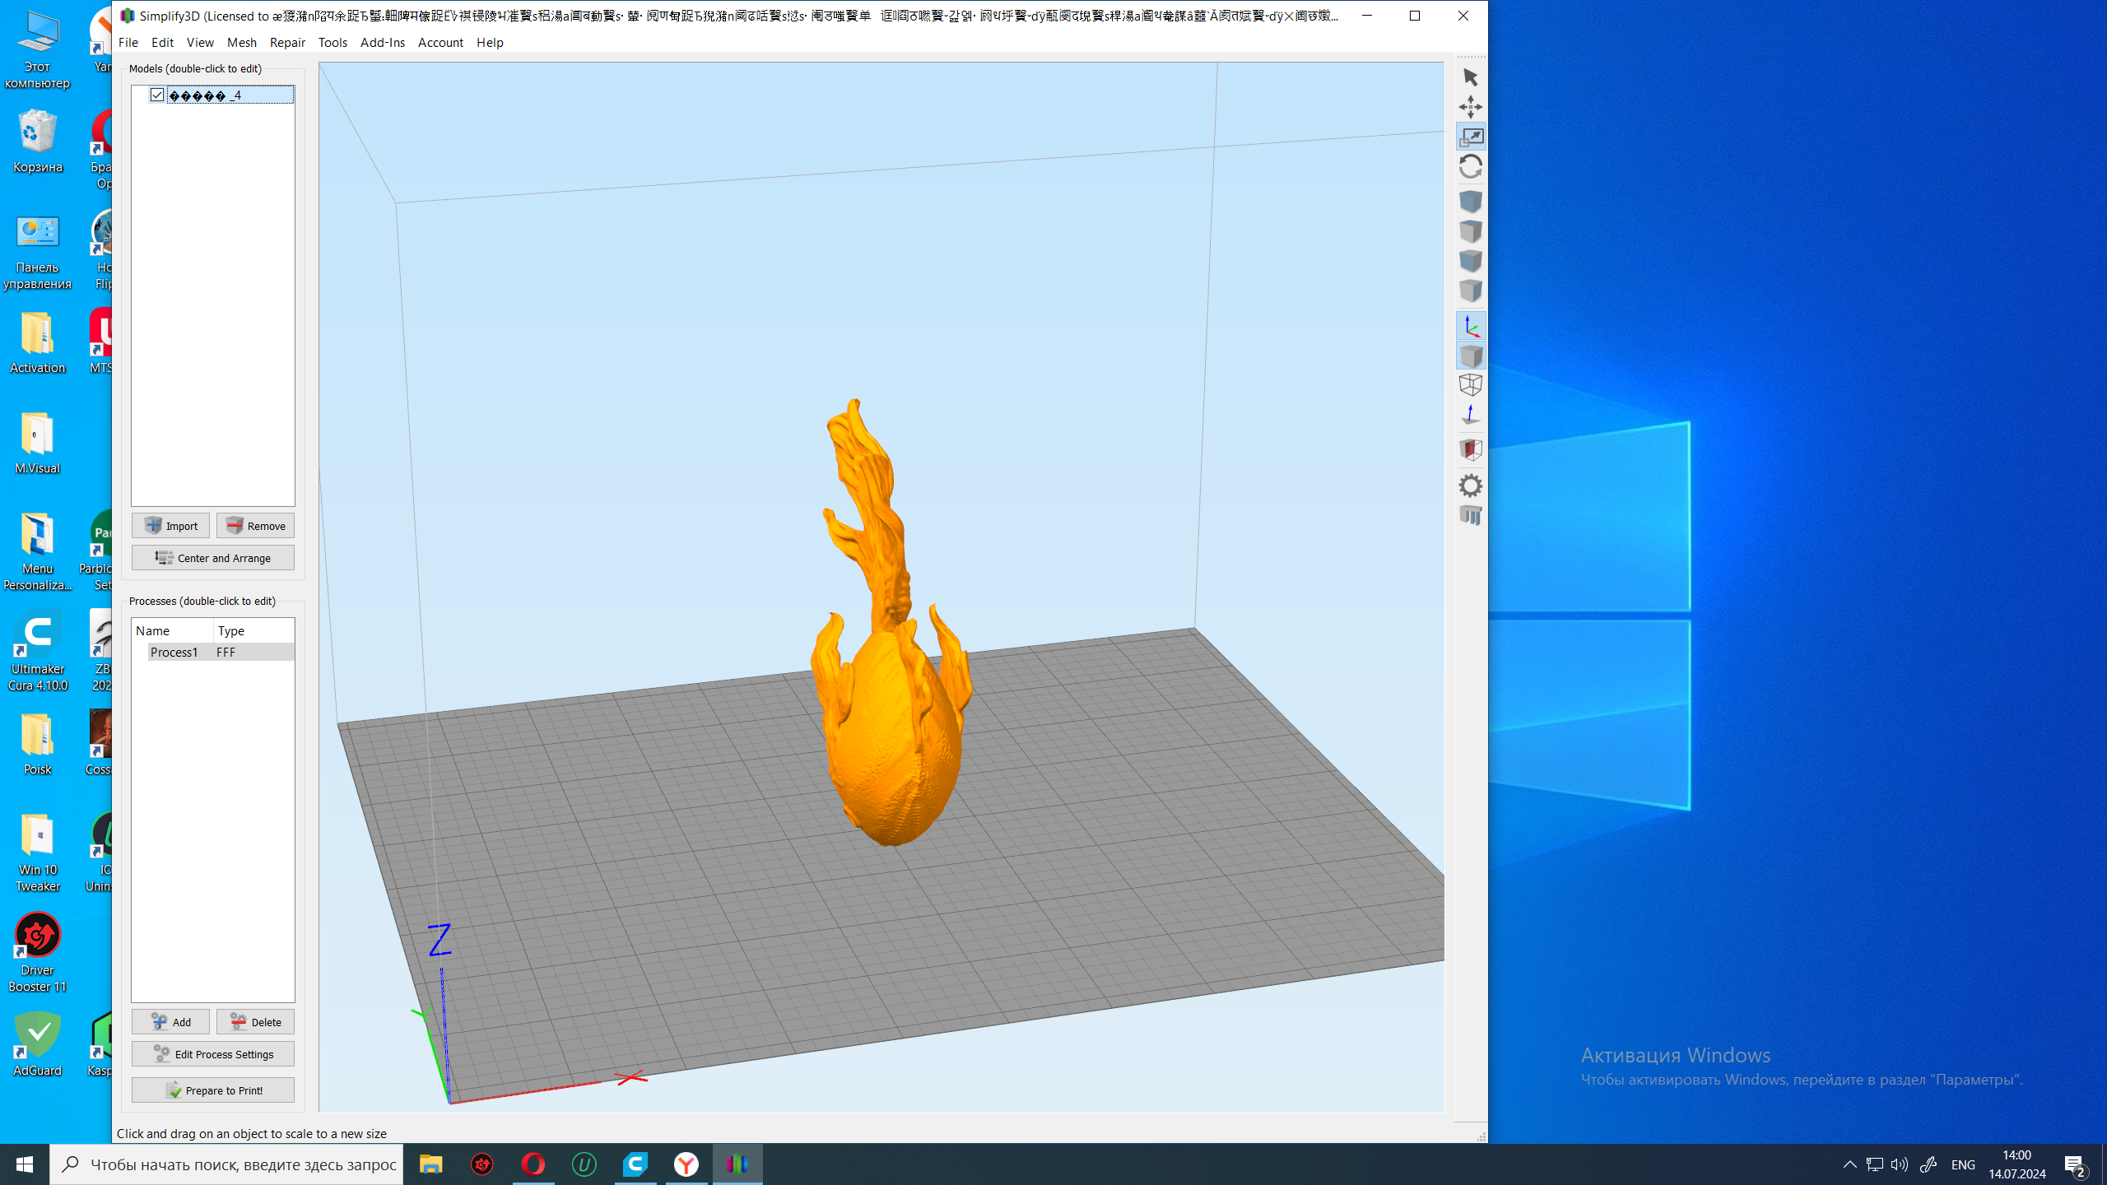Switch to top view cube icon
The height and width of the screenshot is (1185, 2107).
coord(1470,231)
